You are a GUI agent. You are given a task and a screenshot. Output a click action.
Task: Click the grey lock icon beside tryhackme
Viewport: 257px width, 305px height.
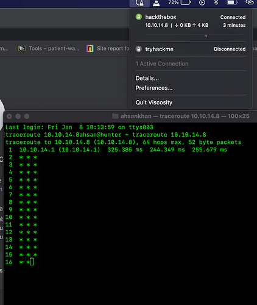click(x=139, y=49)
